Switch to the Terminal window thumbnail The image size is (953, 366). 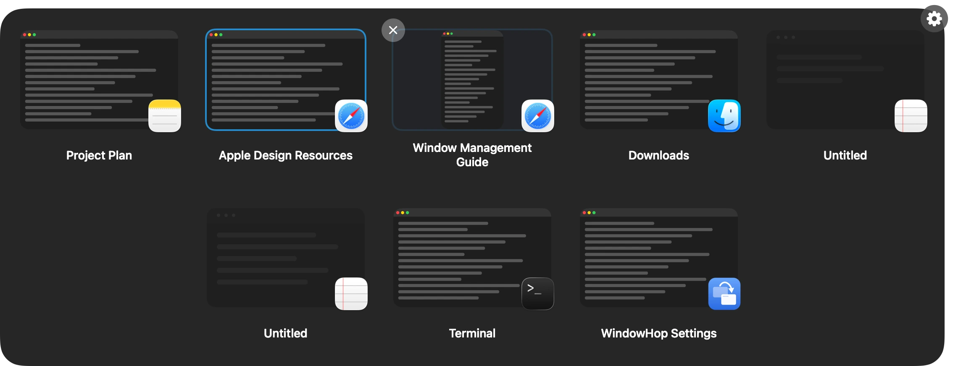pyautogui.click(x=472, y=258)
